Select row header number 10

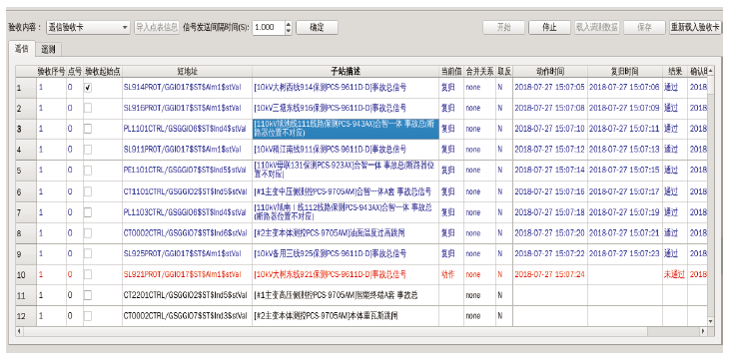[x=26, y=274]
